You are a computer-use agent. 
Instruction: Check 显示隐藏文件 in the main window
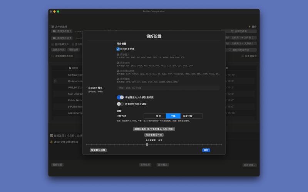pyautogui.click(x=52, y=44)
